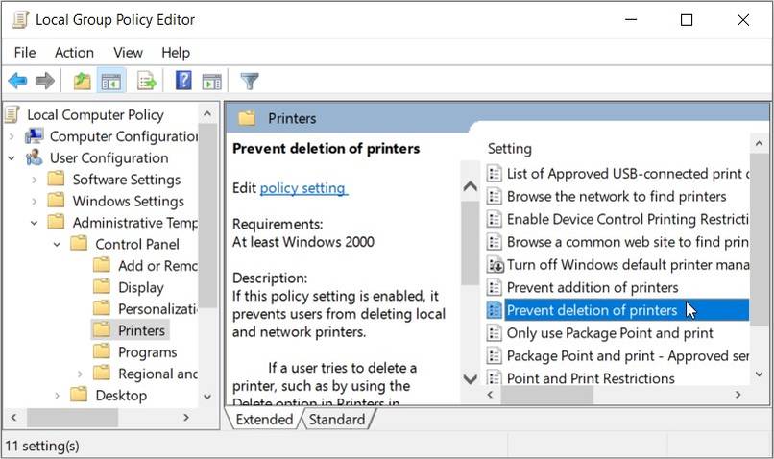Viewport: 774px width, 459px height.
Task: Click the Setting column header
Action: tap(510, 149)
